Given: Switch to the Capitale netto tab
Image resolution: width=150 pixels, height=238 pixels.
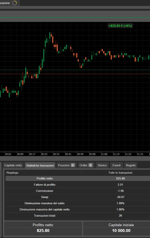Looking at the screenshot, I should (13, 165).
